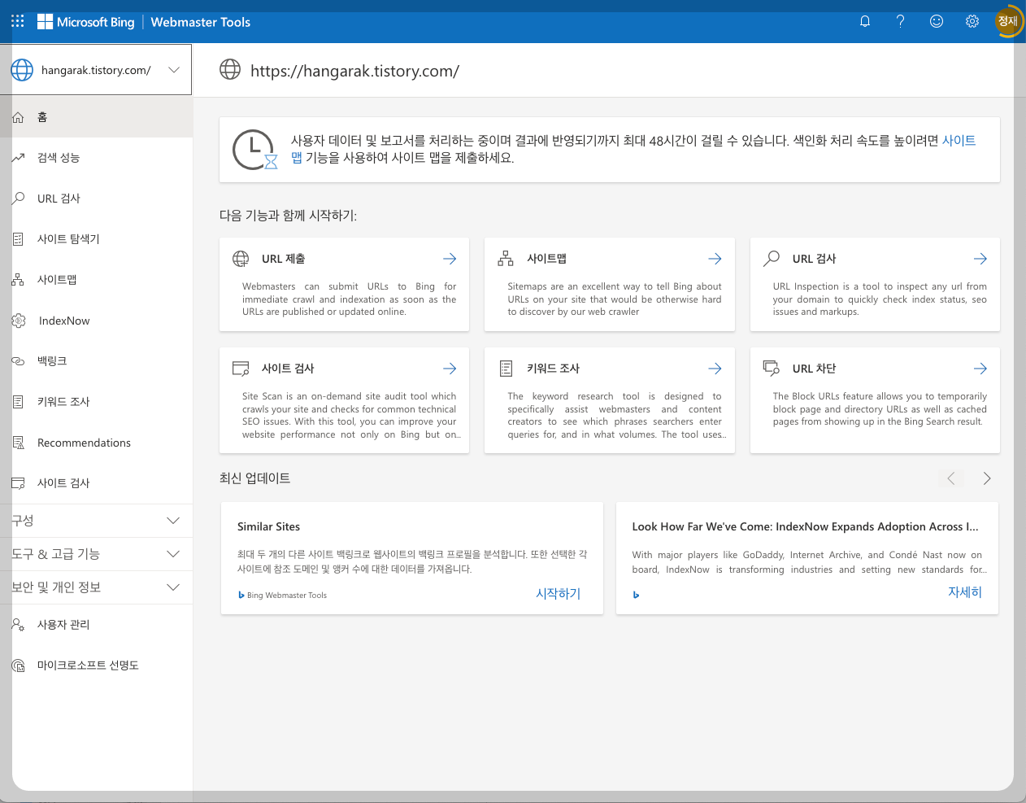Click the IndexNow Expands Adoption headline
Image resolution: width=1026 pixels, height=803 pixels.
805,527
